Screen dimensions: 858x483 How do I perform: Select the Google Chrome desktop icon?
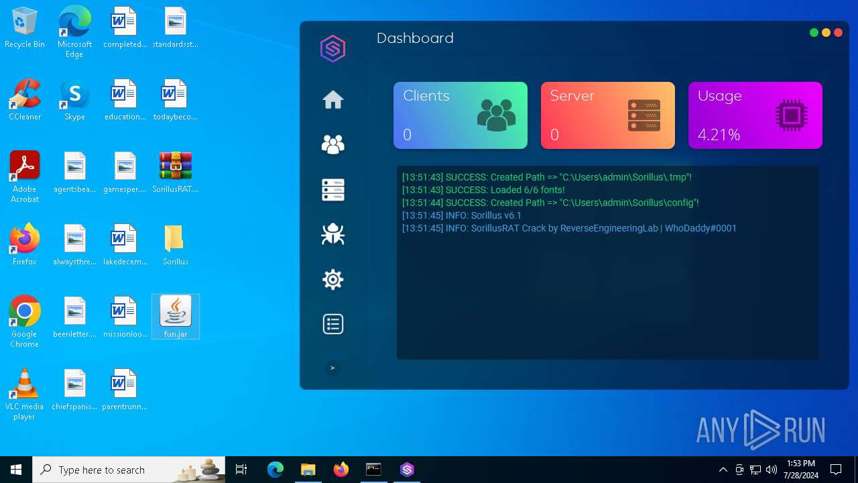pos(25,322)
